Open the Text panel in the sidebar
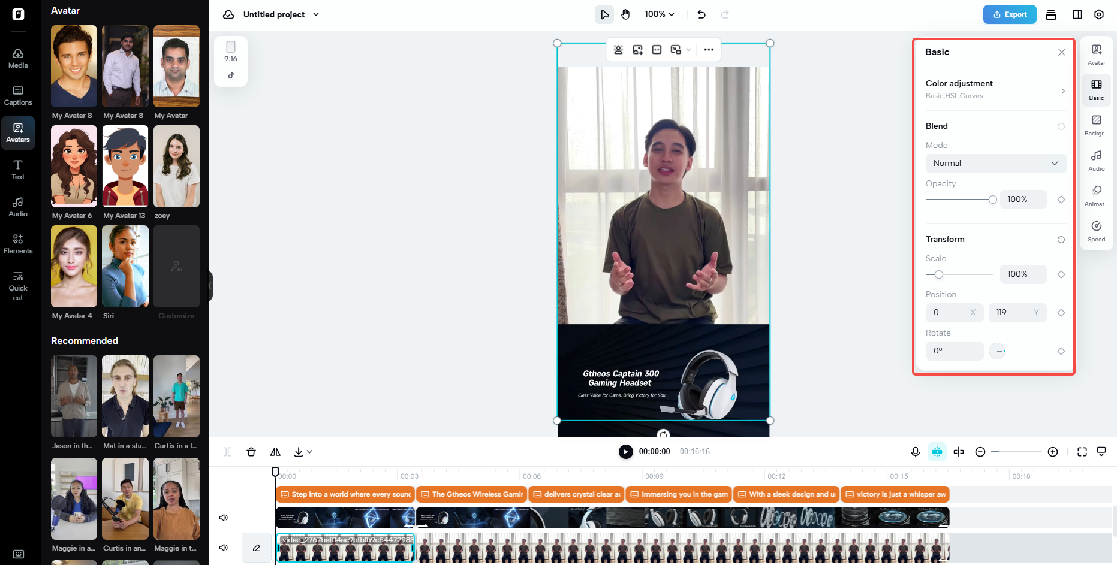1117x565 pixels. (18, 170)
